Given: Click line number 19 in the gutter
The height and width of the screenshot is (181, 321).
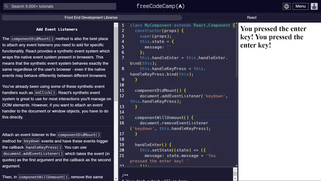Looking at the screenshot, I should tap(122, 145).
